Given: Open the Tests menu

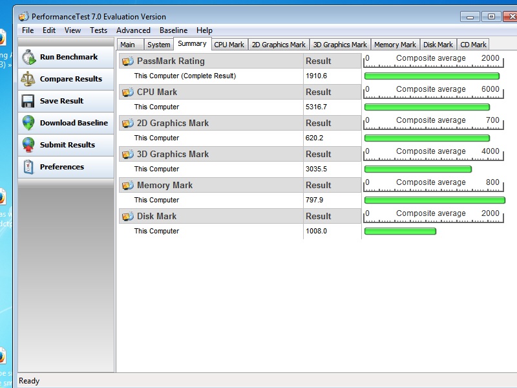Looking at the screenshot, I should click(98, 30).
